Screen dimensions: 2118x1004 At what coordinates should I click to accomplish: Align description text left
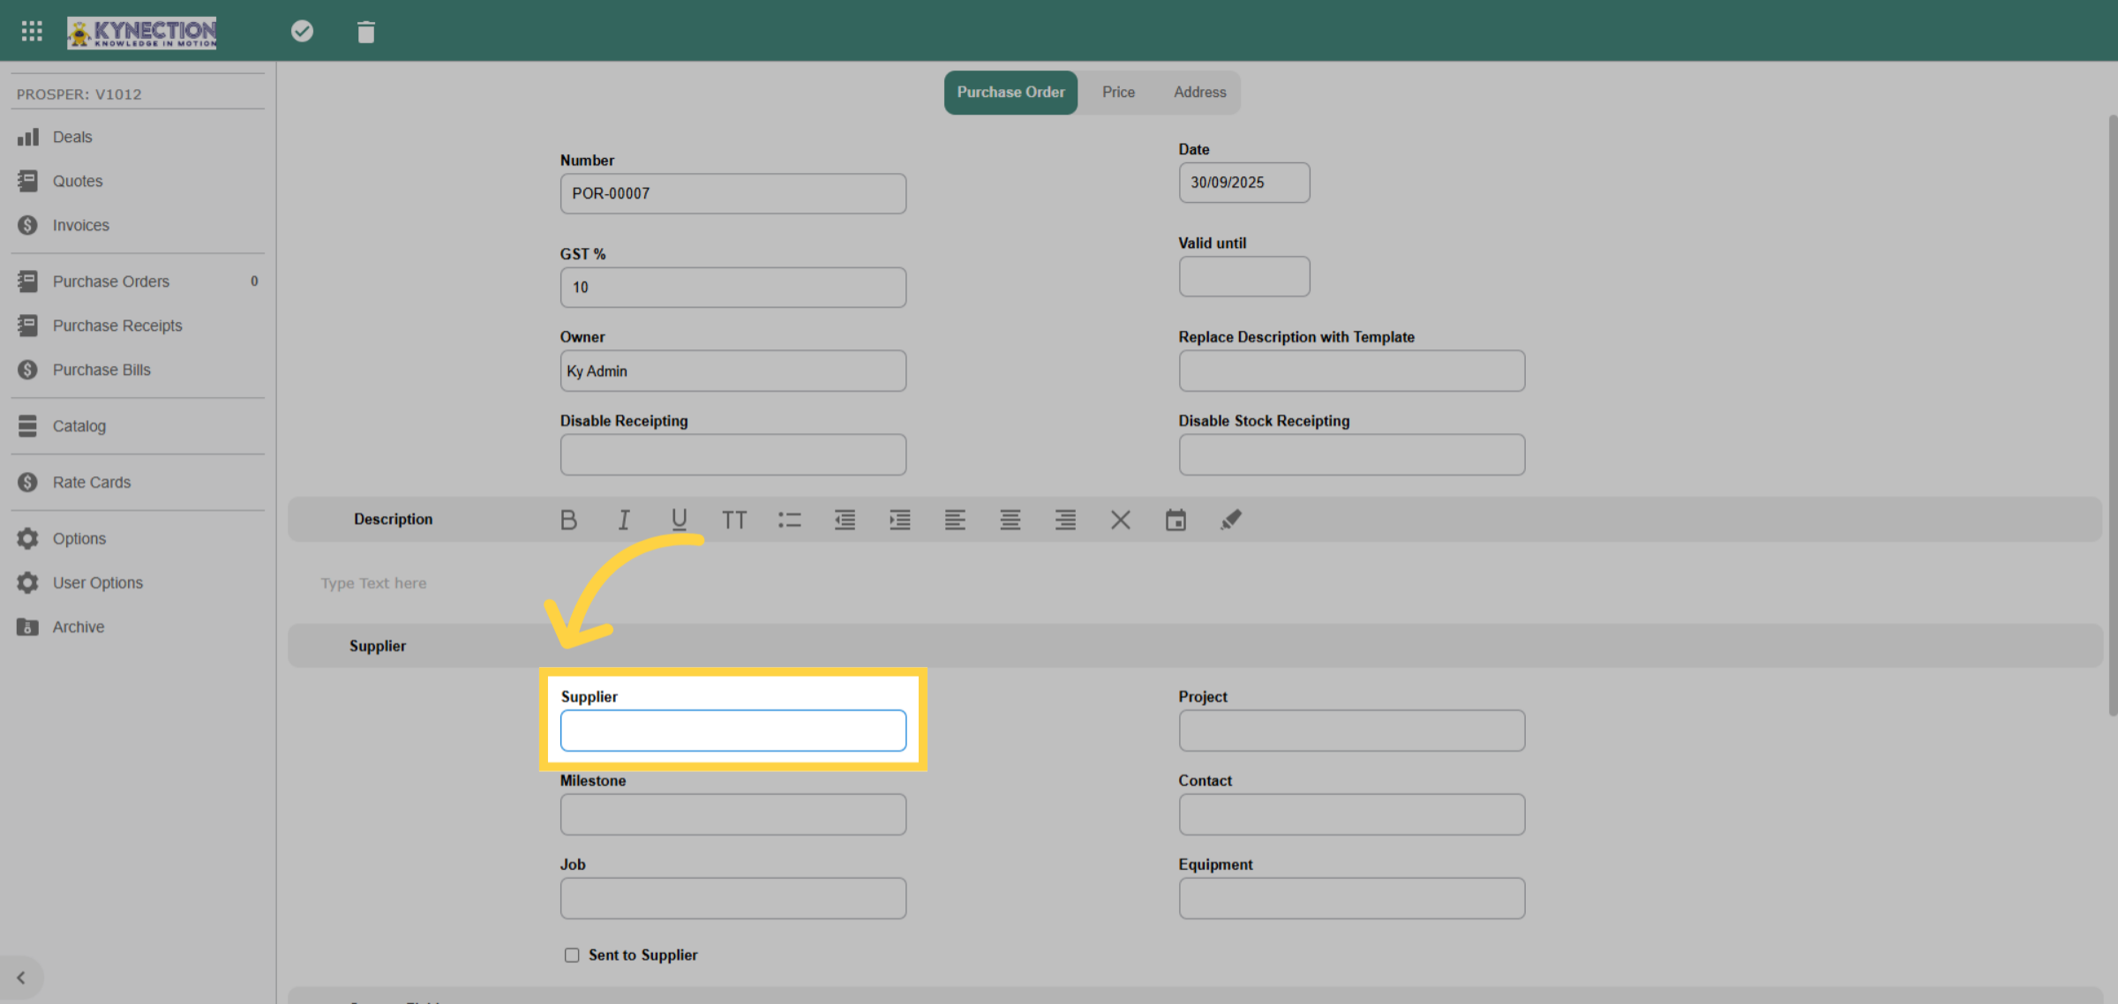pos(955,520)
